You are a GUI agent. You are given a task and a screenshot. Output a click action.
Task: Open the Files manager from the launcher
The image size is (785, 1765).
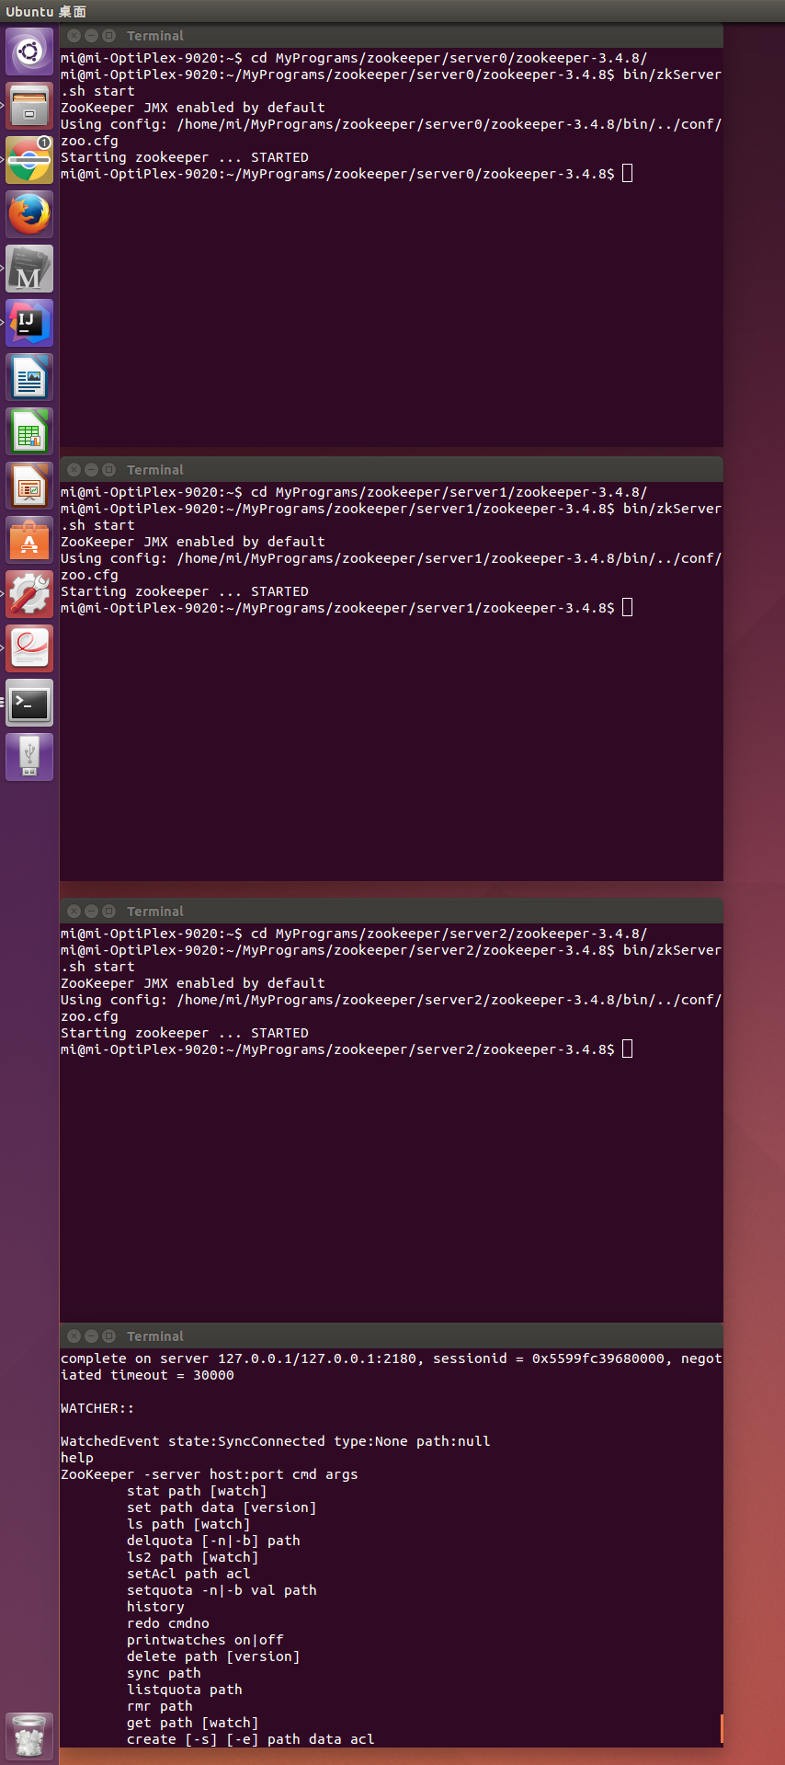click(x=29, y=106)
